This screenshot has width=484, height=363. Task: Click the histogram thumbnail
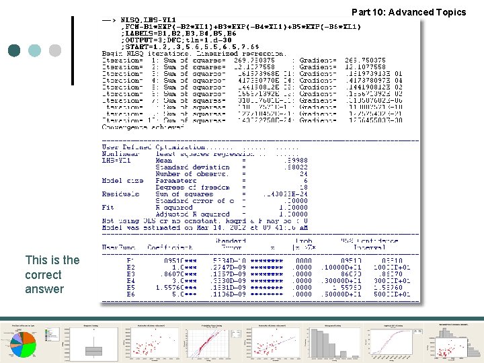[333, 343]
